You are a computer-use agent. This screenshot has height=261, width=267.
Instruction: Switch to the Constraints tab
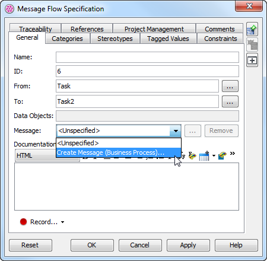coord(220,39)
